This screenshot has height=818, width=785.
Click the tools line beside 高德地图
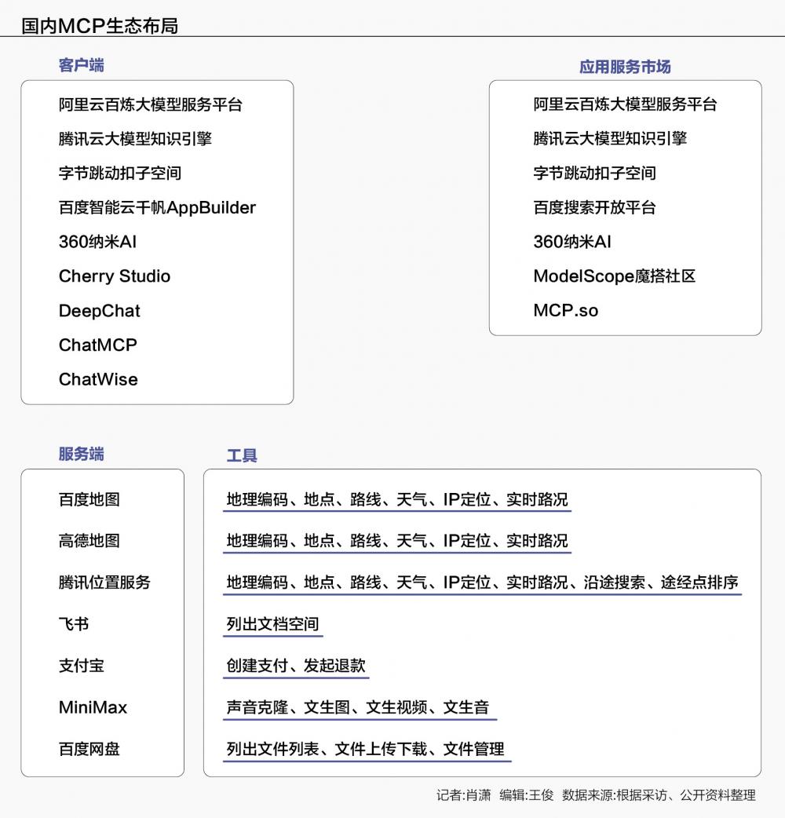(397, 541)
